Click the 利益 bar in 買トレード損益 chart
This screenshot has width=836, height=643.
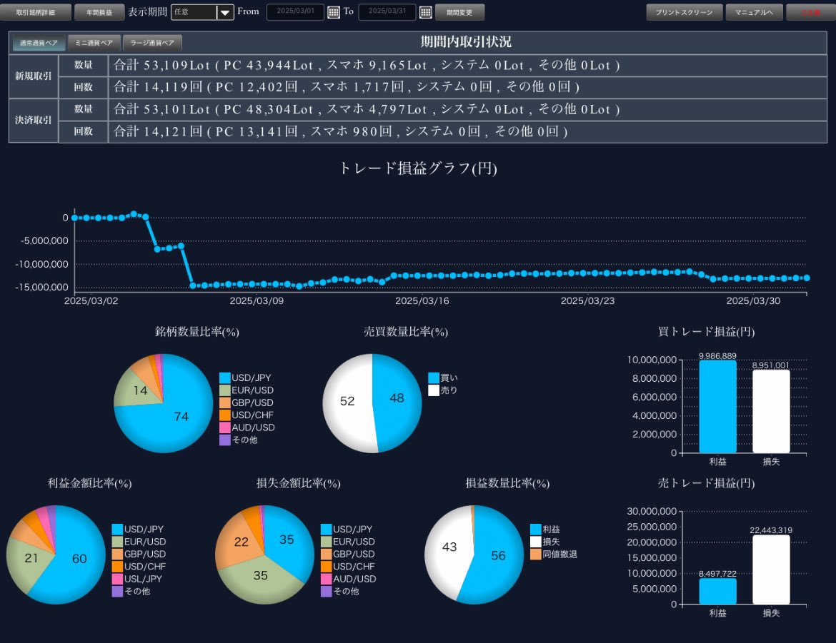[717, 407]
